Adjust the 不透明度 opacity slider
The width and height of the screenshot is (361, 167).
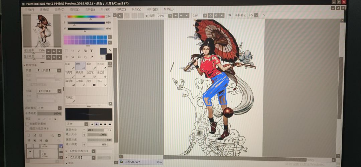coord(49,113)
